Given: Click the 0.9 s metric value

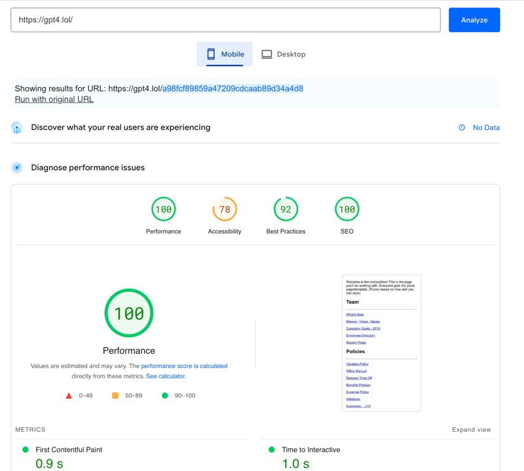Looking at the screenshot, I should [49, 464].
